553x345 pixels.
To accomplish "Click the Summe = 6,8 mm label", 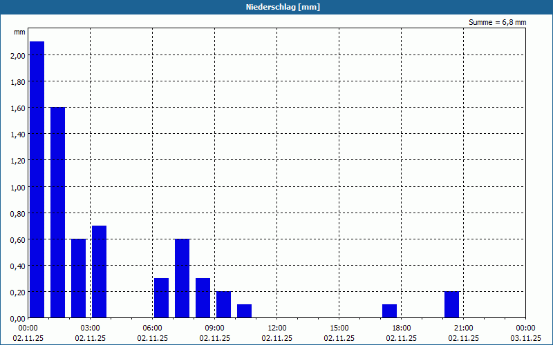I will (x=497, y=22).
